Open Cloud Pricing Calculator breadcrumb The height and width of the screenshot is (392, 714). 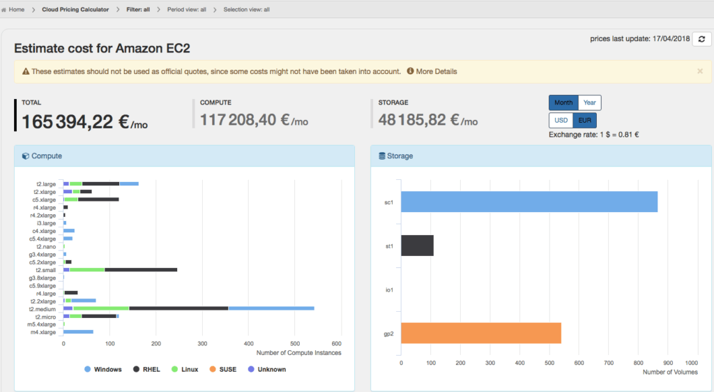coord(75,10)
